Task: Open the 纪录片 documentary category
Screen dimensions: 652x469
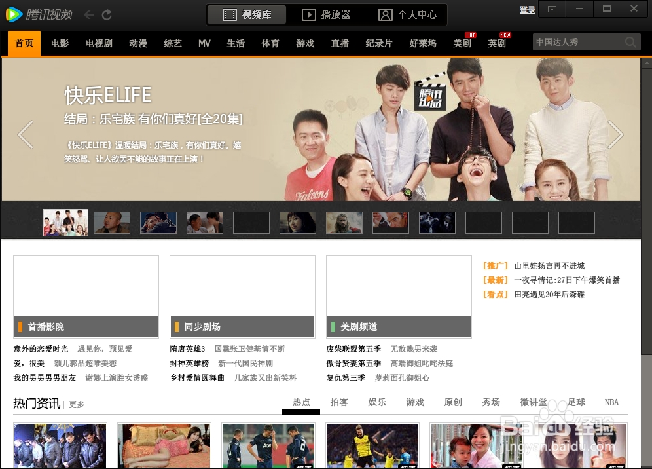Action: 379,43
